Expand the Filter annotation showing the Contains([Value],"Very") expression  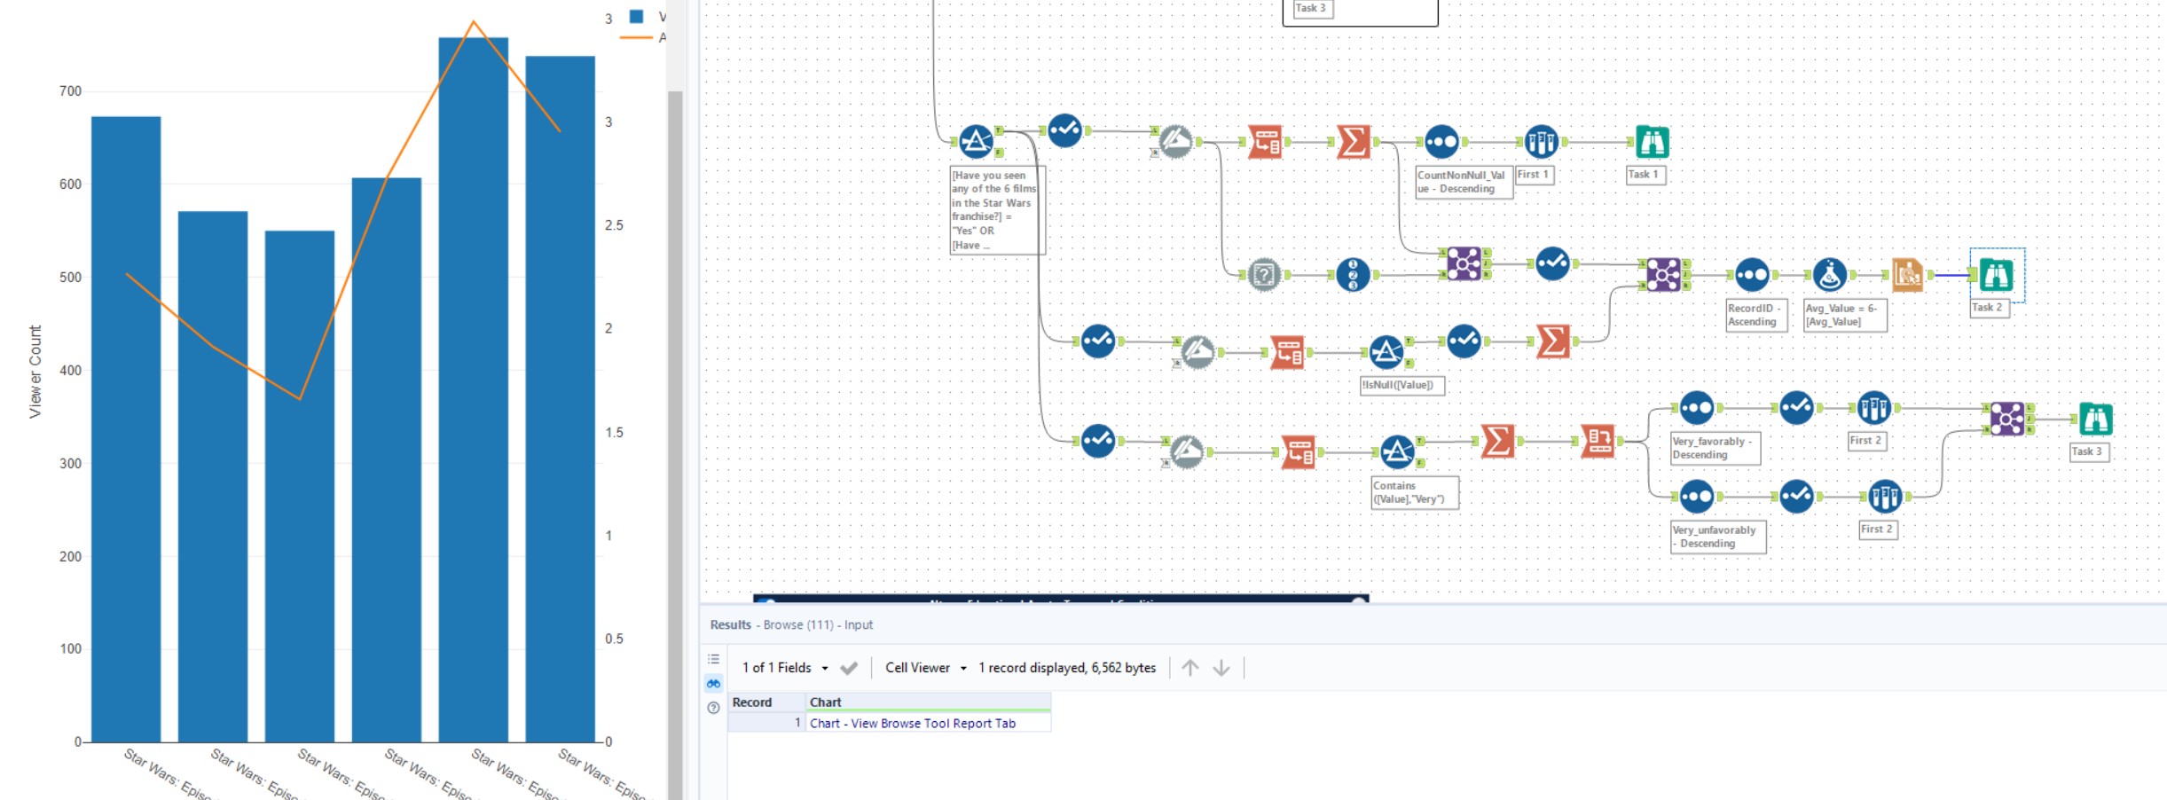tap(1414, 490)
